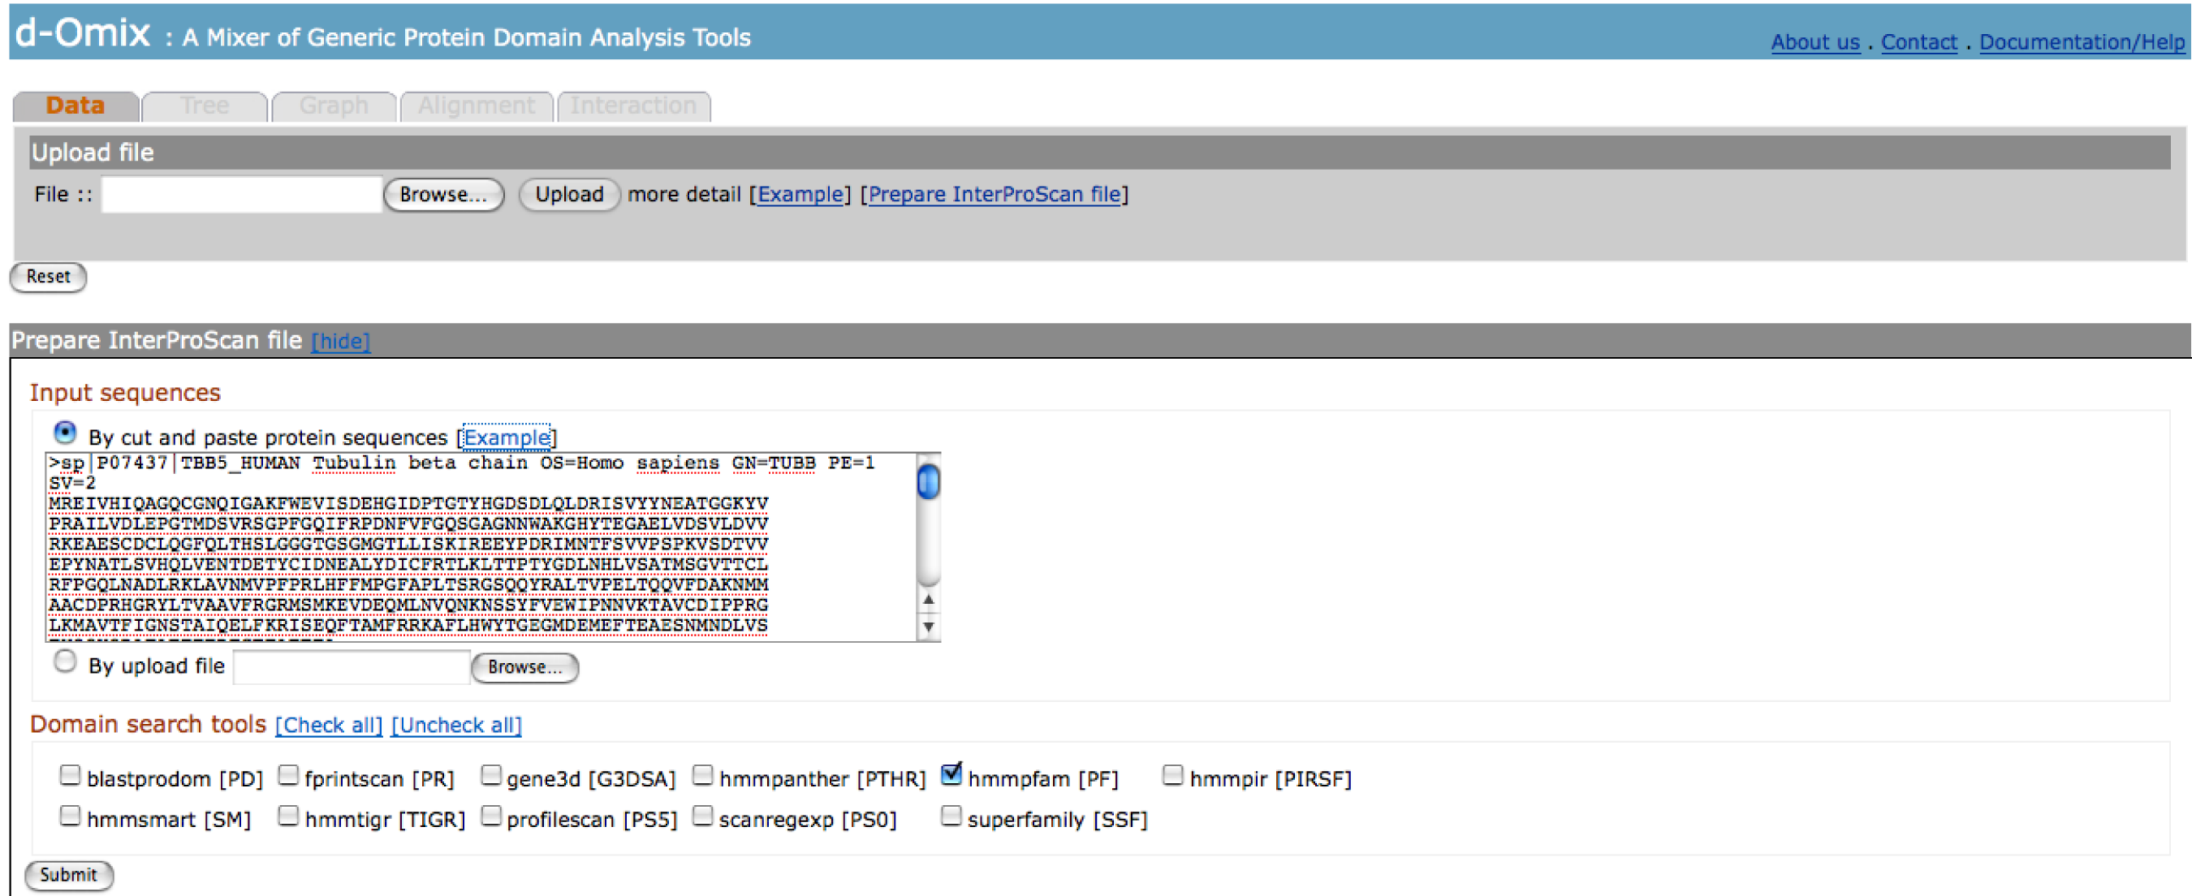Click the Reset button
Viewport: 2192px width, 896px height.
(49, 277)
